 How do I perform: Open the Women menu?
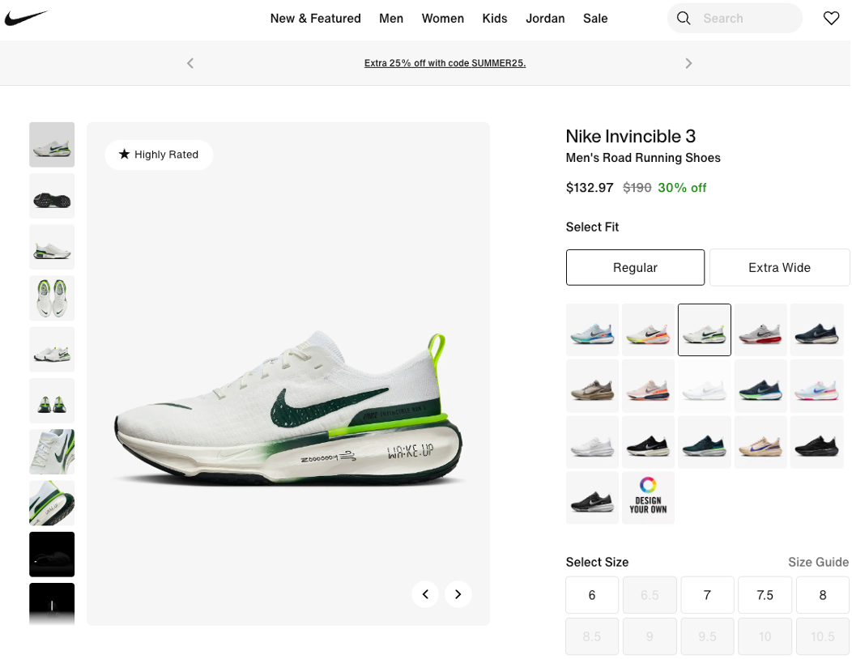443,19
